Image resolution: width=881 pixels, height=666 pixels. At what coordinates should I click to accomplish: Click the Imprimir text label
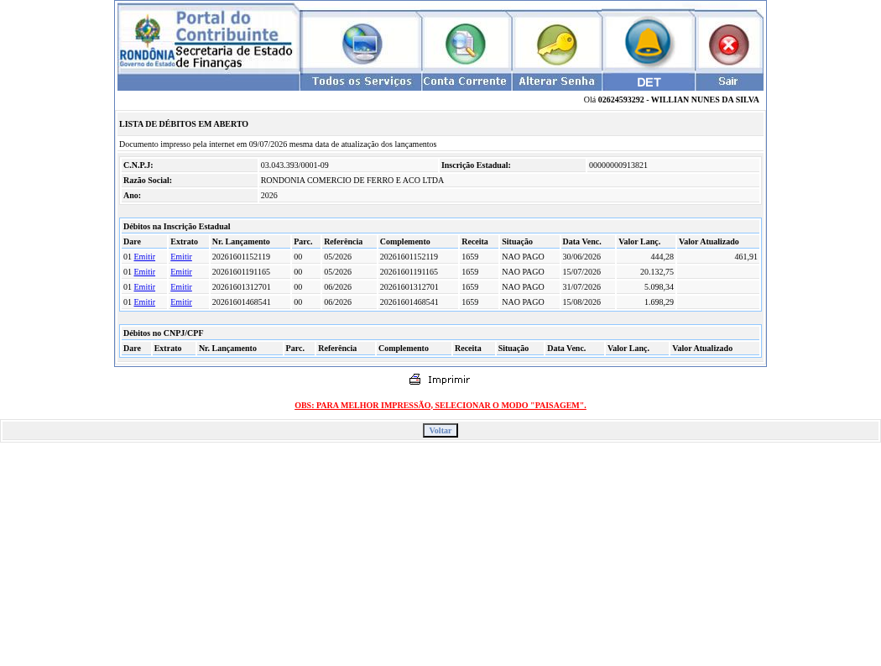(448, 380)
